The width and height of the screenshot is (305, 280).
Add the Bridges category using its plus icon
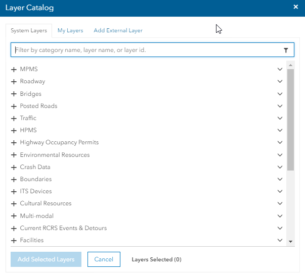coord(14,94)
